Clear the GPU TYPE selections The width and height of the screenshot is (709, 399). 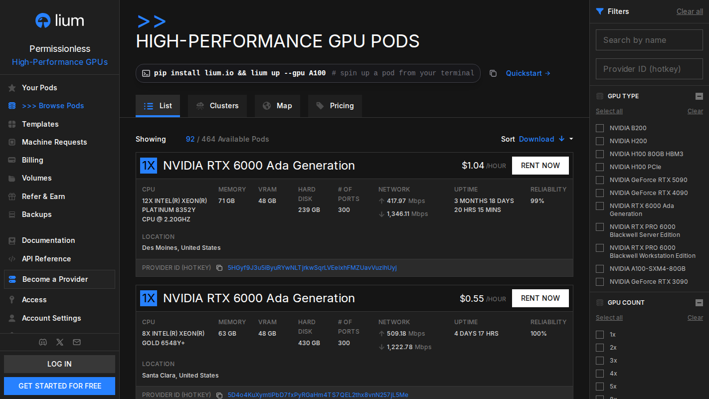pyautogui.click(x=695, y=111)
